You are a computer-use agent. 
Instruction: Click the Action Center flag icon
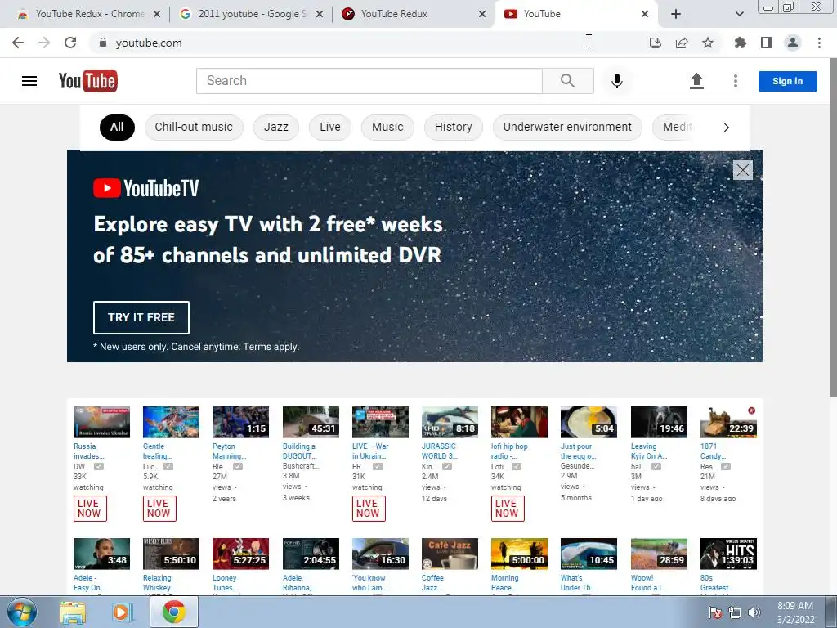[x=714, y=613]
